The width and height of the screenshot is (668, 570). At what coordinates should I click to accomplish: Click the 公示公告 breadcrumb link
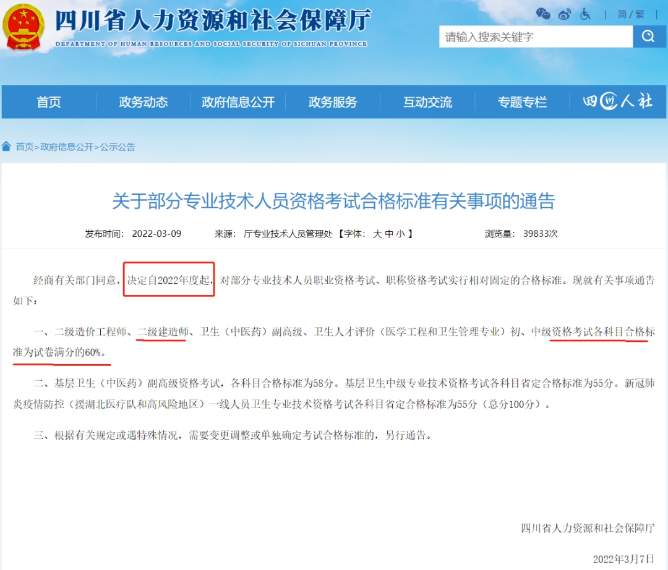(x=118, y=147)
